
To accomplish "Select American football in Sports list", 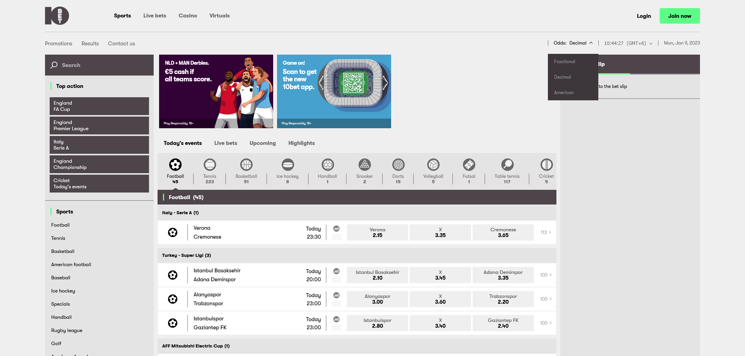I will pos(71,265).
